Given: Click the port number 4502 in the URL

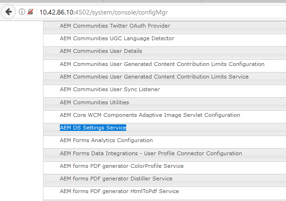Looking at the screenshot, I should 81,12.
